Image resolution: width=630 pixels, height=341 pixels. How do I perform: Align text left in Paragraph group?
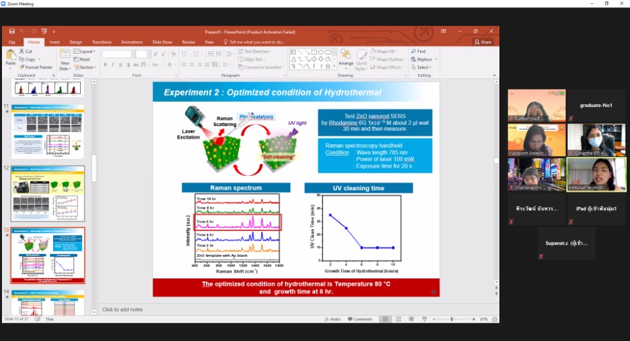click(184, 64)
